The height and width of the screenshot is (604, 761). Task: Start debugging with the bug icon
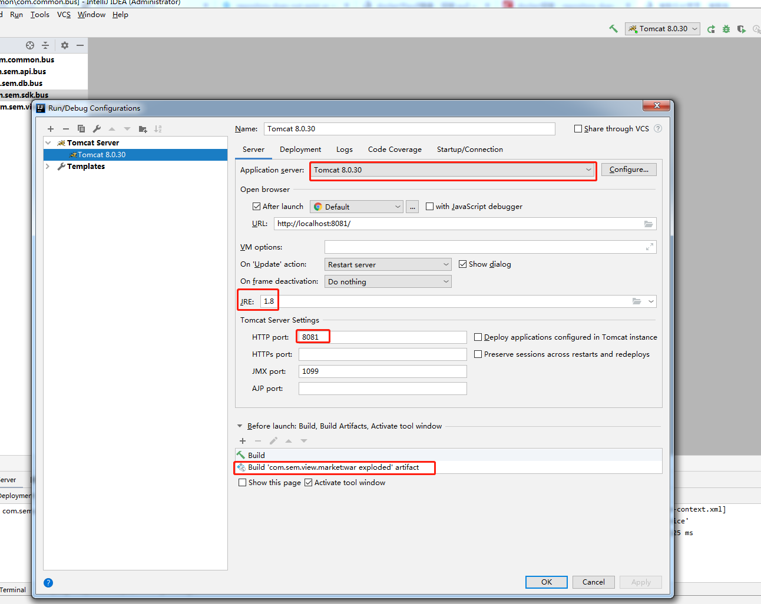click(x=726, y=29)
